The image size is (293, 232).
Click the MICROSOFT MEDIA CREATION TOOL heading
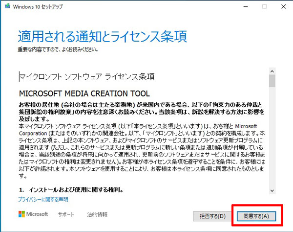[84, 93]
